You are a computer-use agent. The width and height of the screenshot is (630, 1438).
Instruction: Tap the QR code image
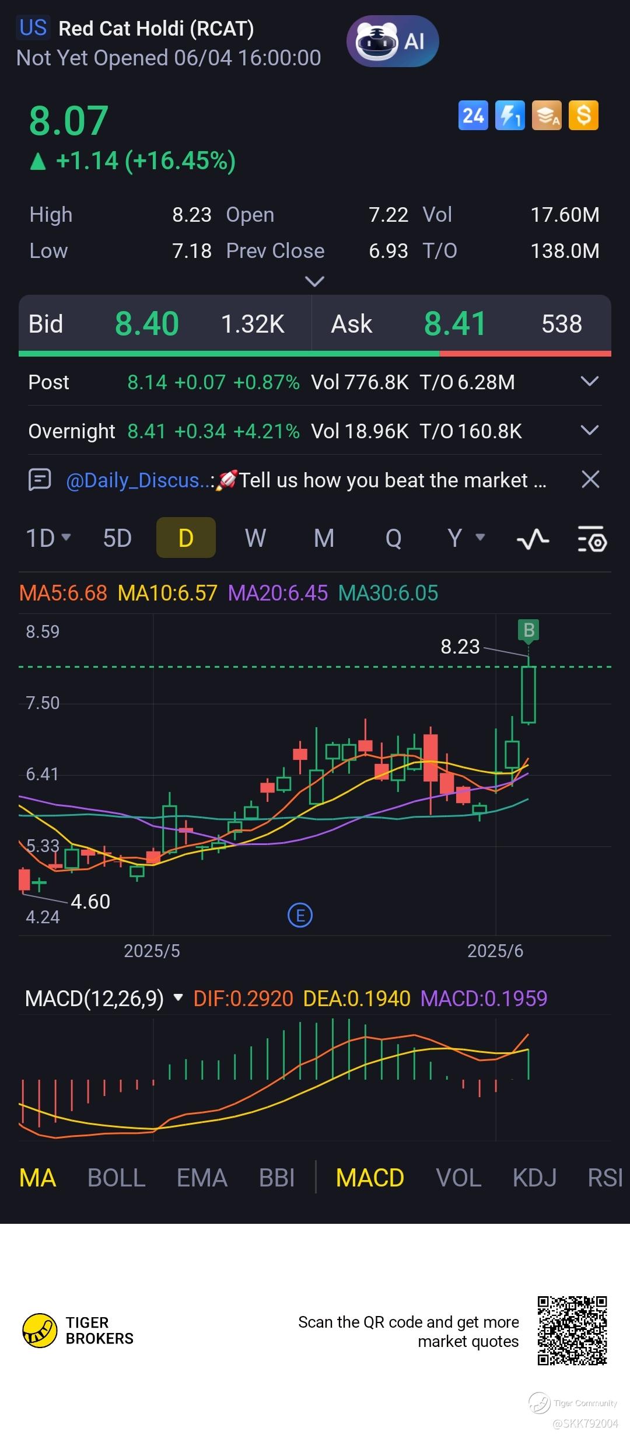[572, 1331]
